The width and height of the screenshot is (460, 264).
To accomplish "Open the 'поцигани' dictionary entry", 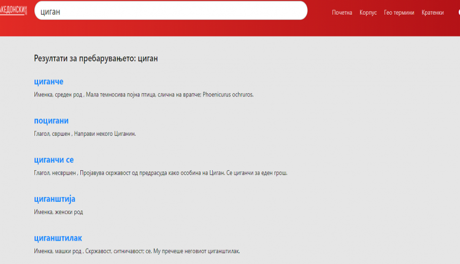I will [52, 120].
